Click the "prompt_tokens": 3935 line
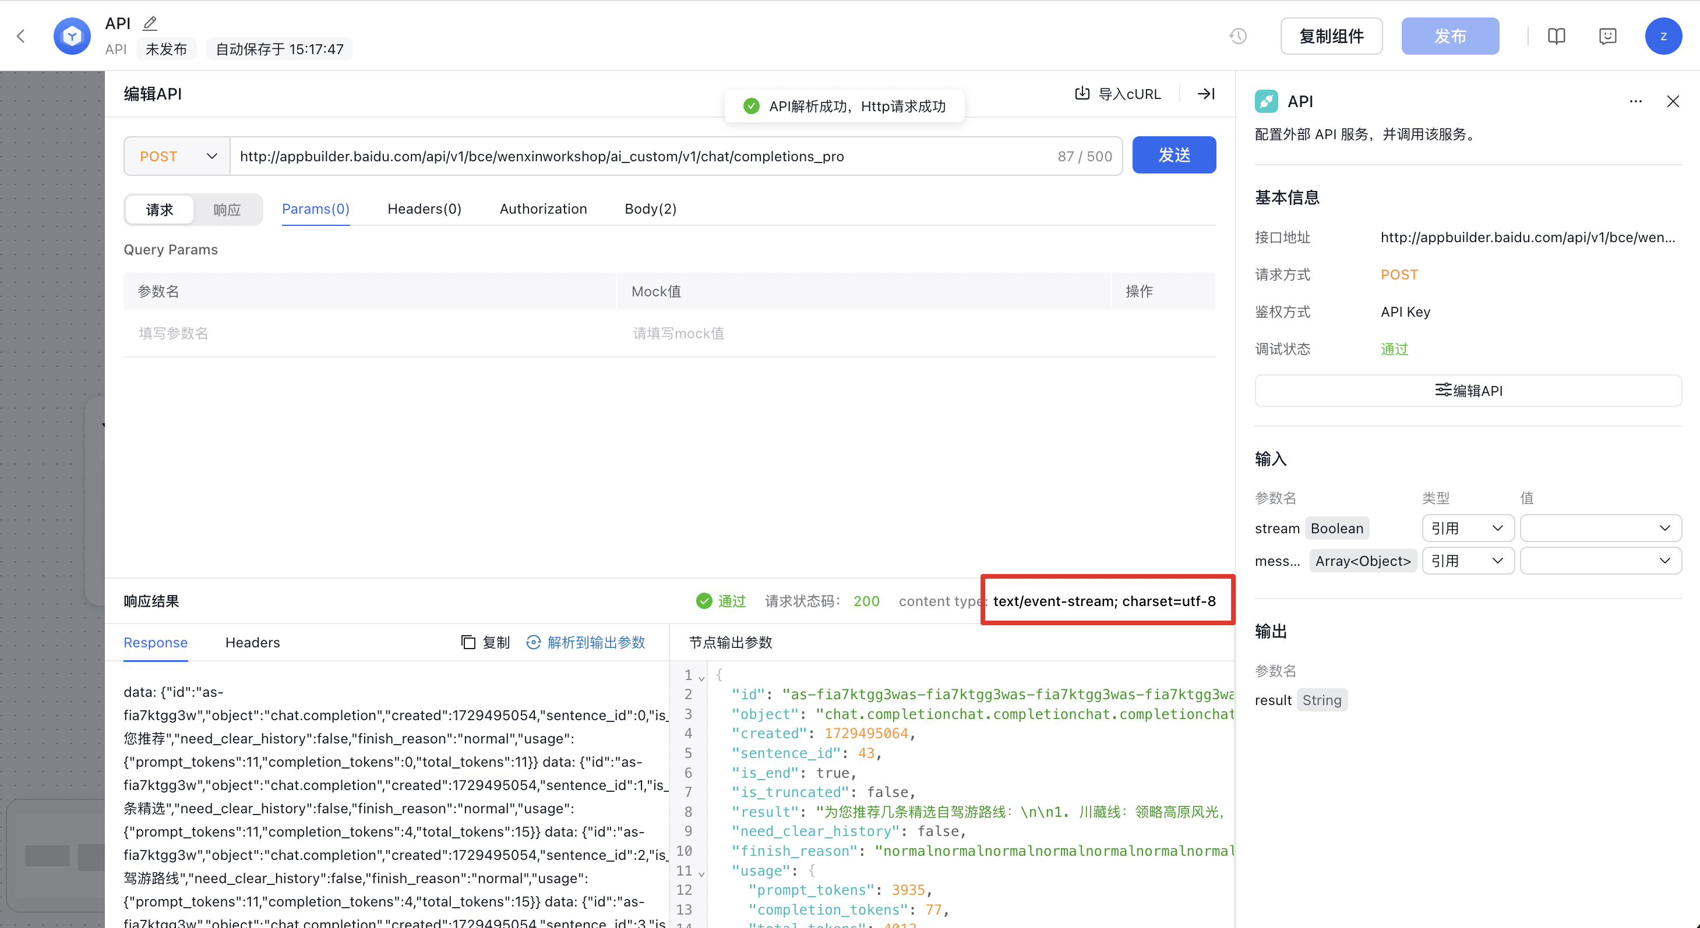Screen dimensions: 1700x928 [840, 890]
